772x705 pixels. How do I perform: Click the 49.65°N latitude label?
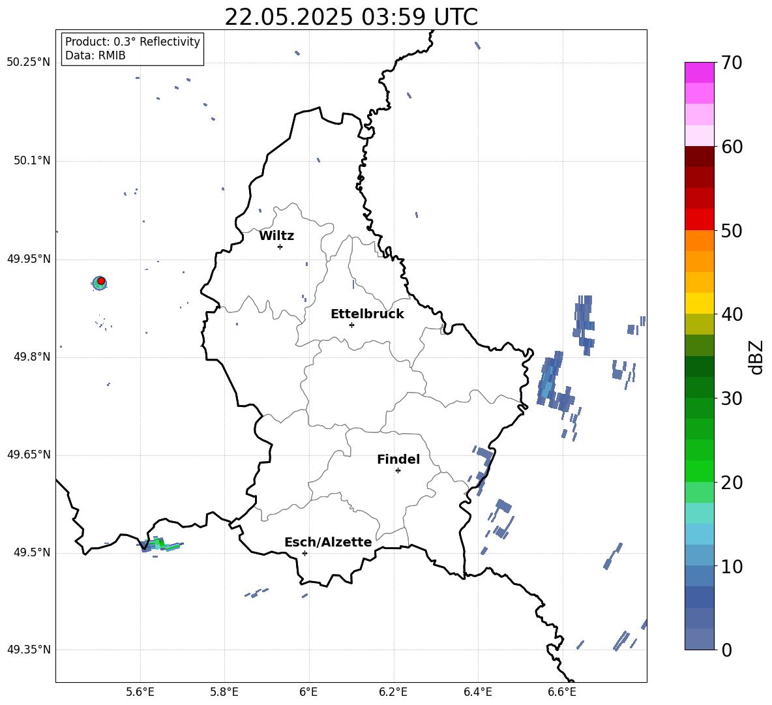coord(29,455)
